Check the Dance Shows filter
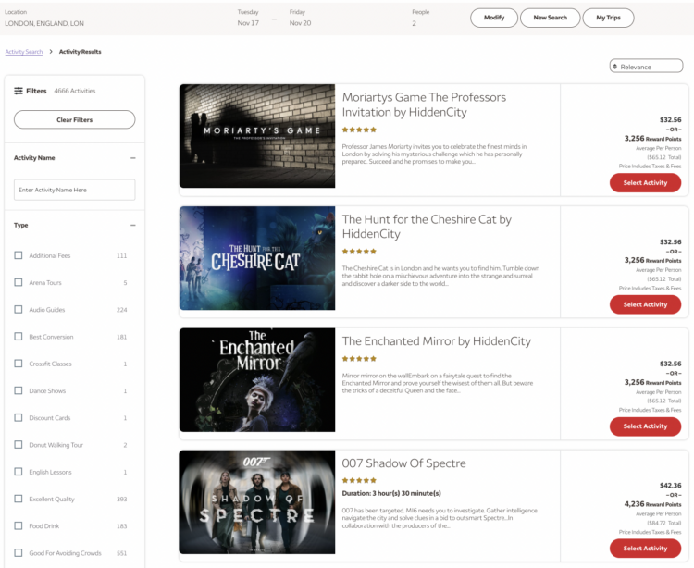Viewport: 694px width, 568px height. tap(19, 390)
